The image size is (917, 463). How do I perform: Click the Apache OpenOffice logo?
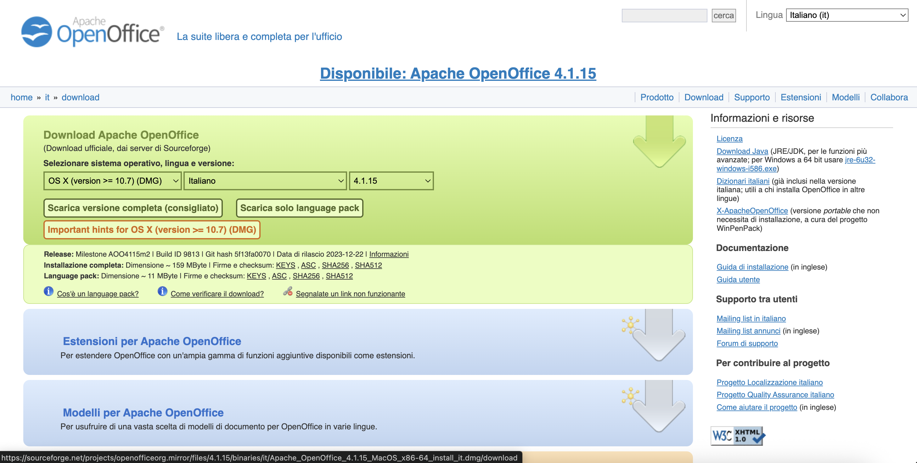click(x=93, y=31)
